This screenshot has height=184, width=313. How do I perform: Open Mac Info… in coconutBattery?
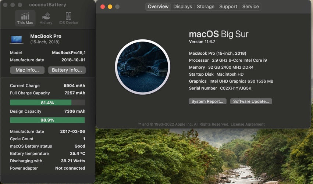click(x=27, y=70)
